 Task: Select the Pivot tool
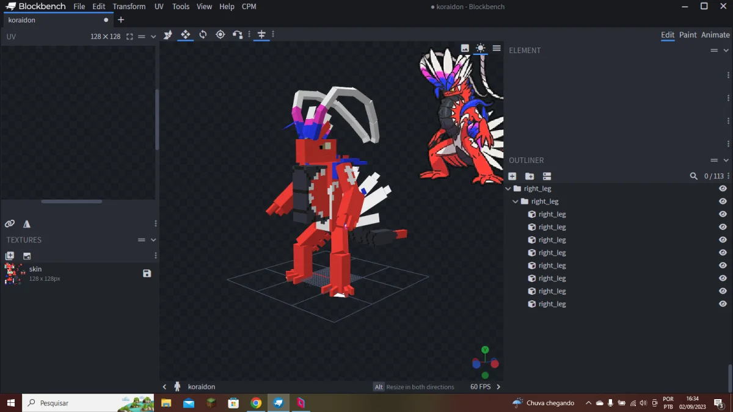(x=221, y=35)
